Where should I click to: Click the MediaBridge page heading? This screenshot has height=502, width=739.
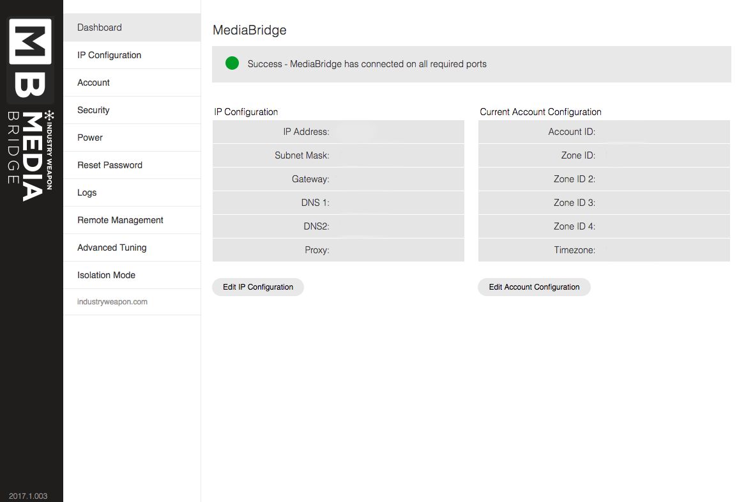click(249, 30)
